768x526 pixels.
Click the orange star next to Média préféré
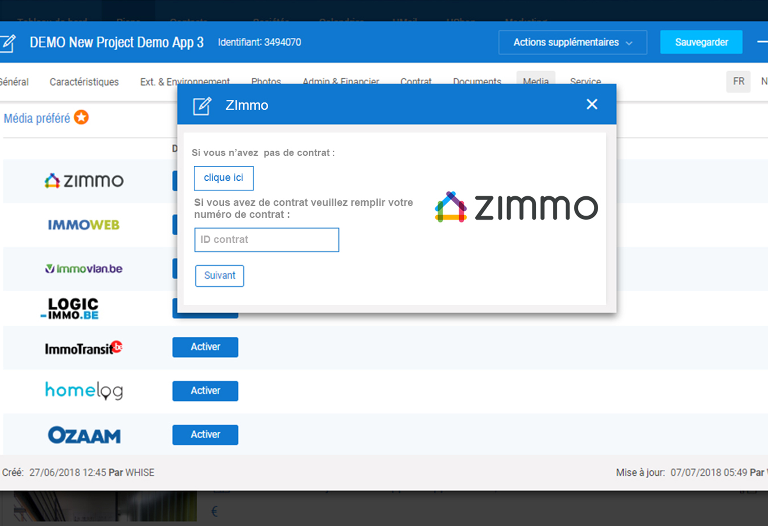tap(81, 118)
